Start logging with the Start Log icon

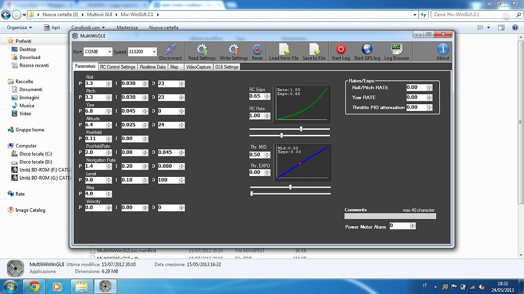pos(341,49)
